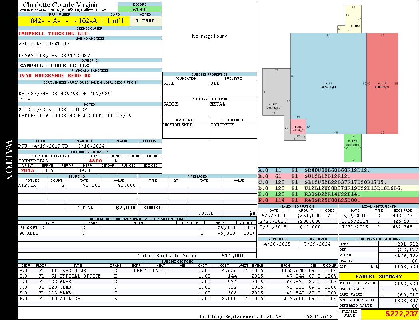Click DEP value $22,177
420x320 pixels.
tap(408, 250)
